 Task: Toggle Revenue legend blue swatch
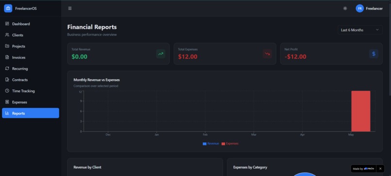point(205,144)
